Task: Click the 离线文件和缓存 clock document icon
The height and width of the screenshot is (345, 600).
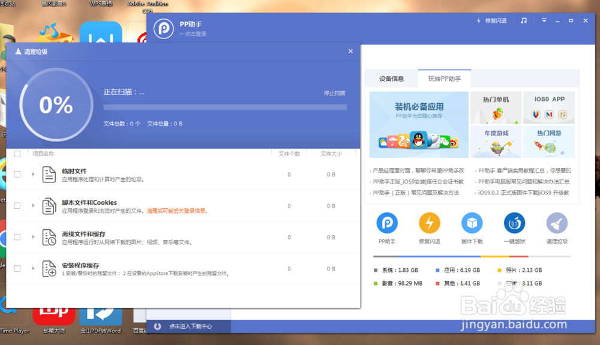Action: [49, 237]
